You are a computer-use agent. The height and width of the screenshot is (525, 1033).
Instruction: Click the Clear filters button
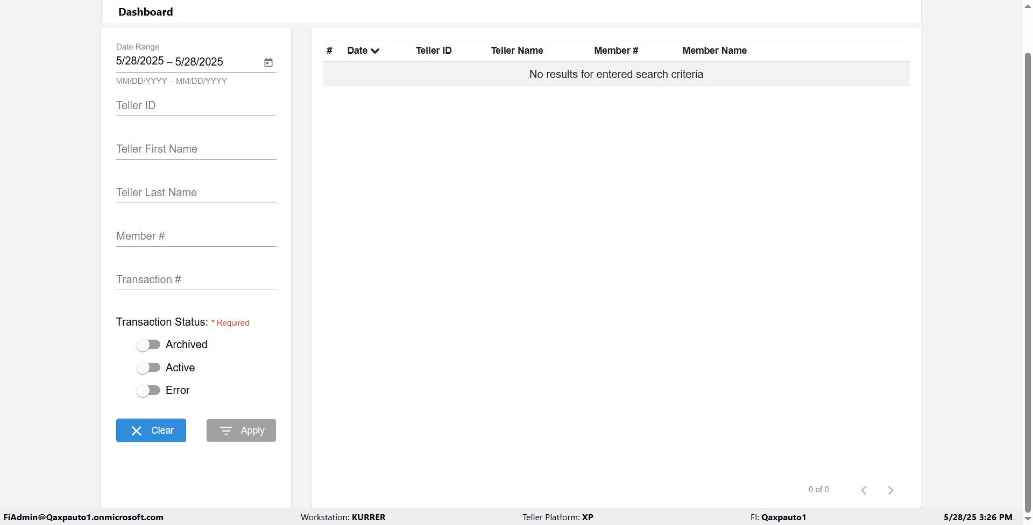pos(151,430)
